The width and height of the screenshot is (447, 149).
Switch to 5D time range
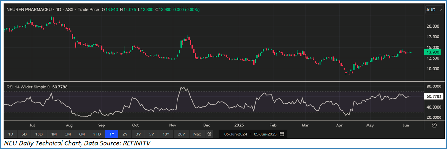click(24, 134)
